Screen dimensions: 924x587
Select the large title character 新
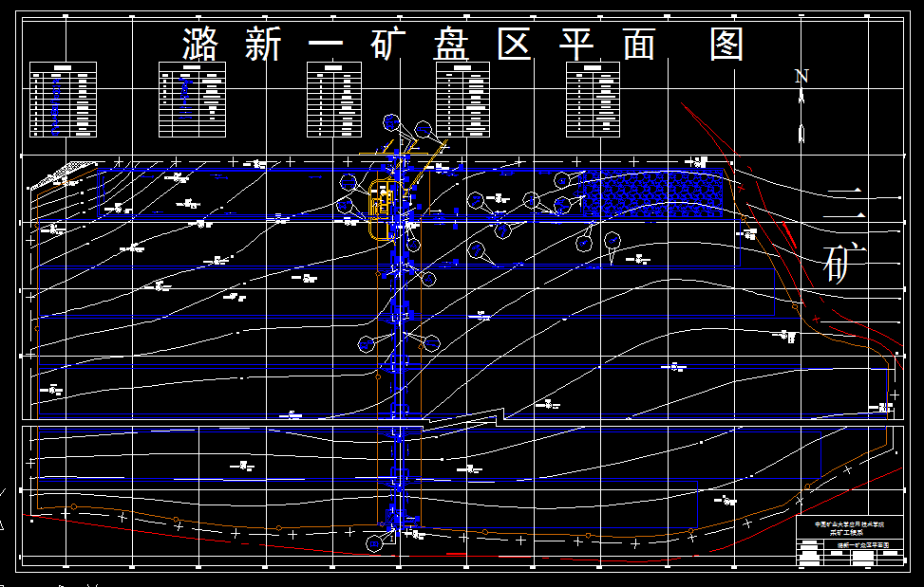coord(263,45)
